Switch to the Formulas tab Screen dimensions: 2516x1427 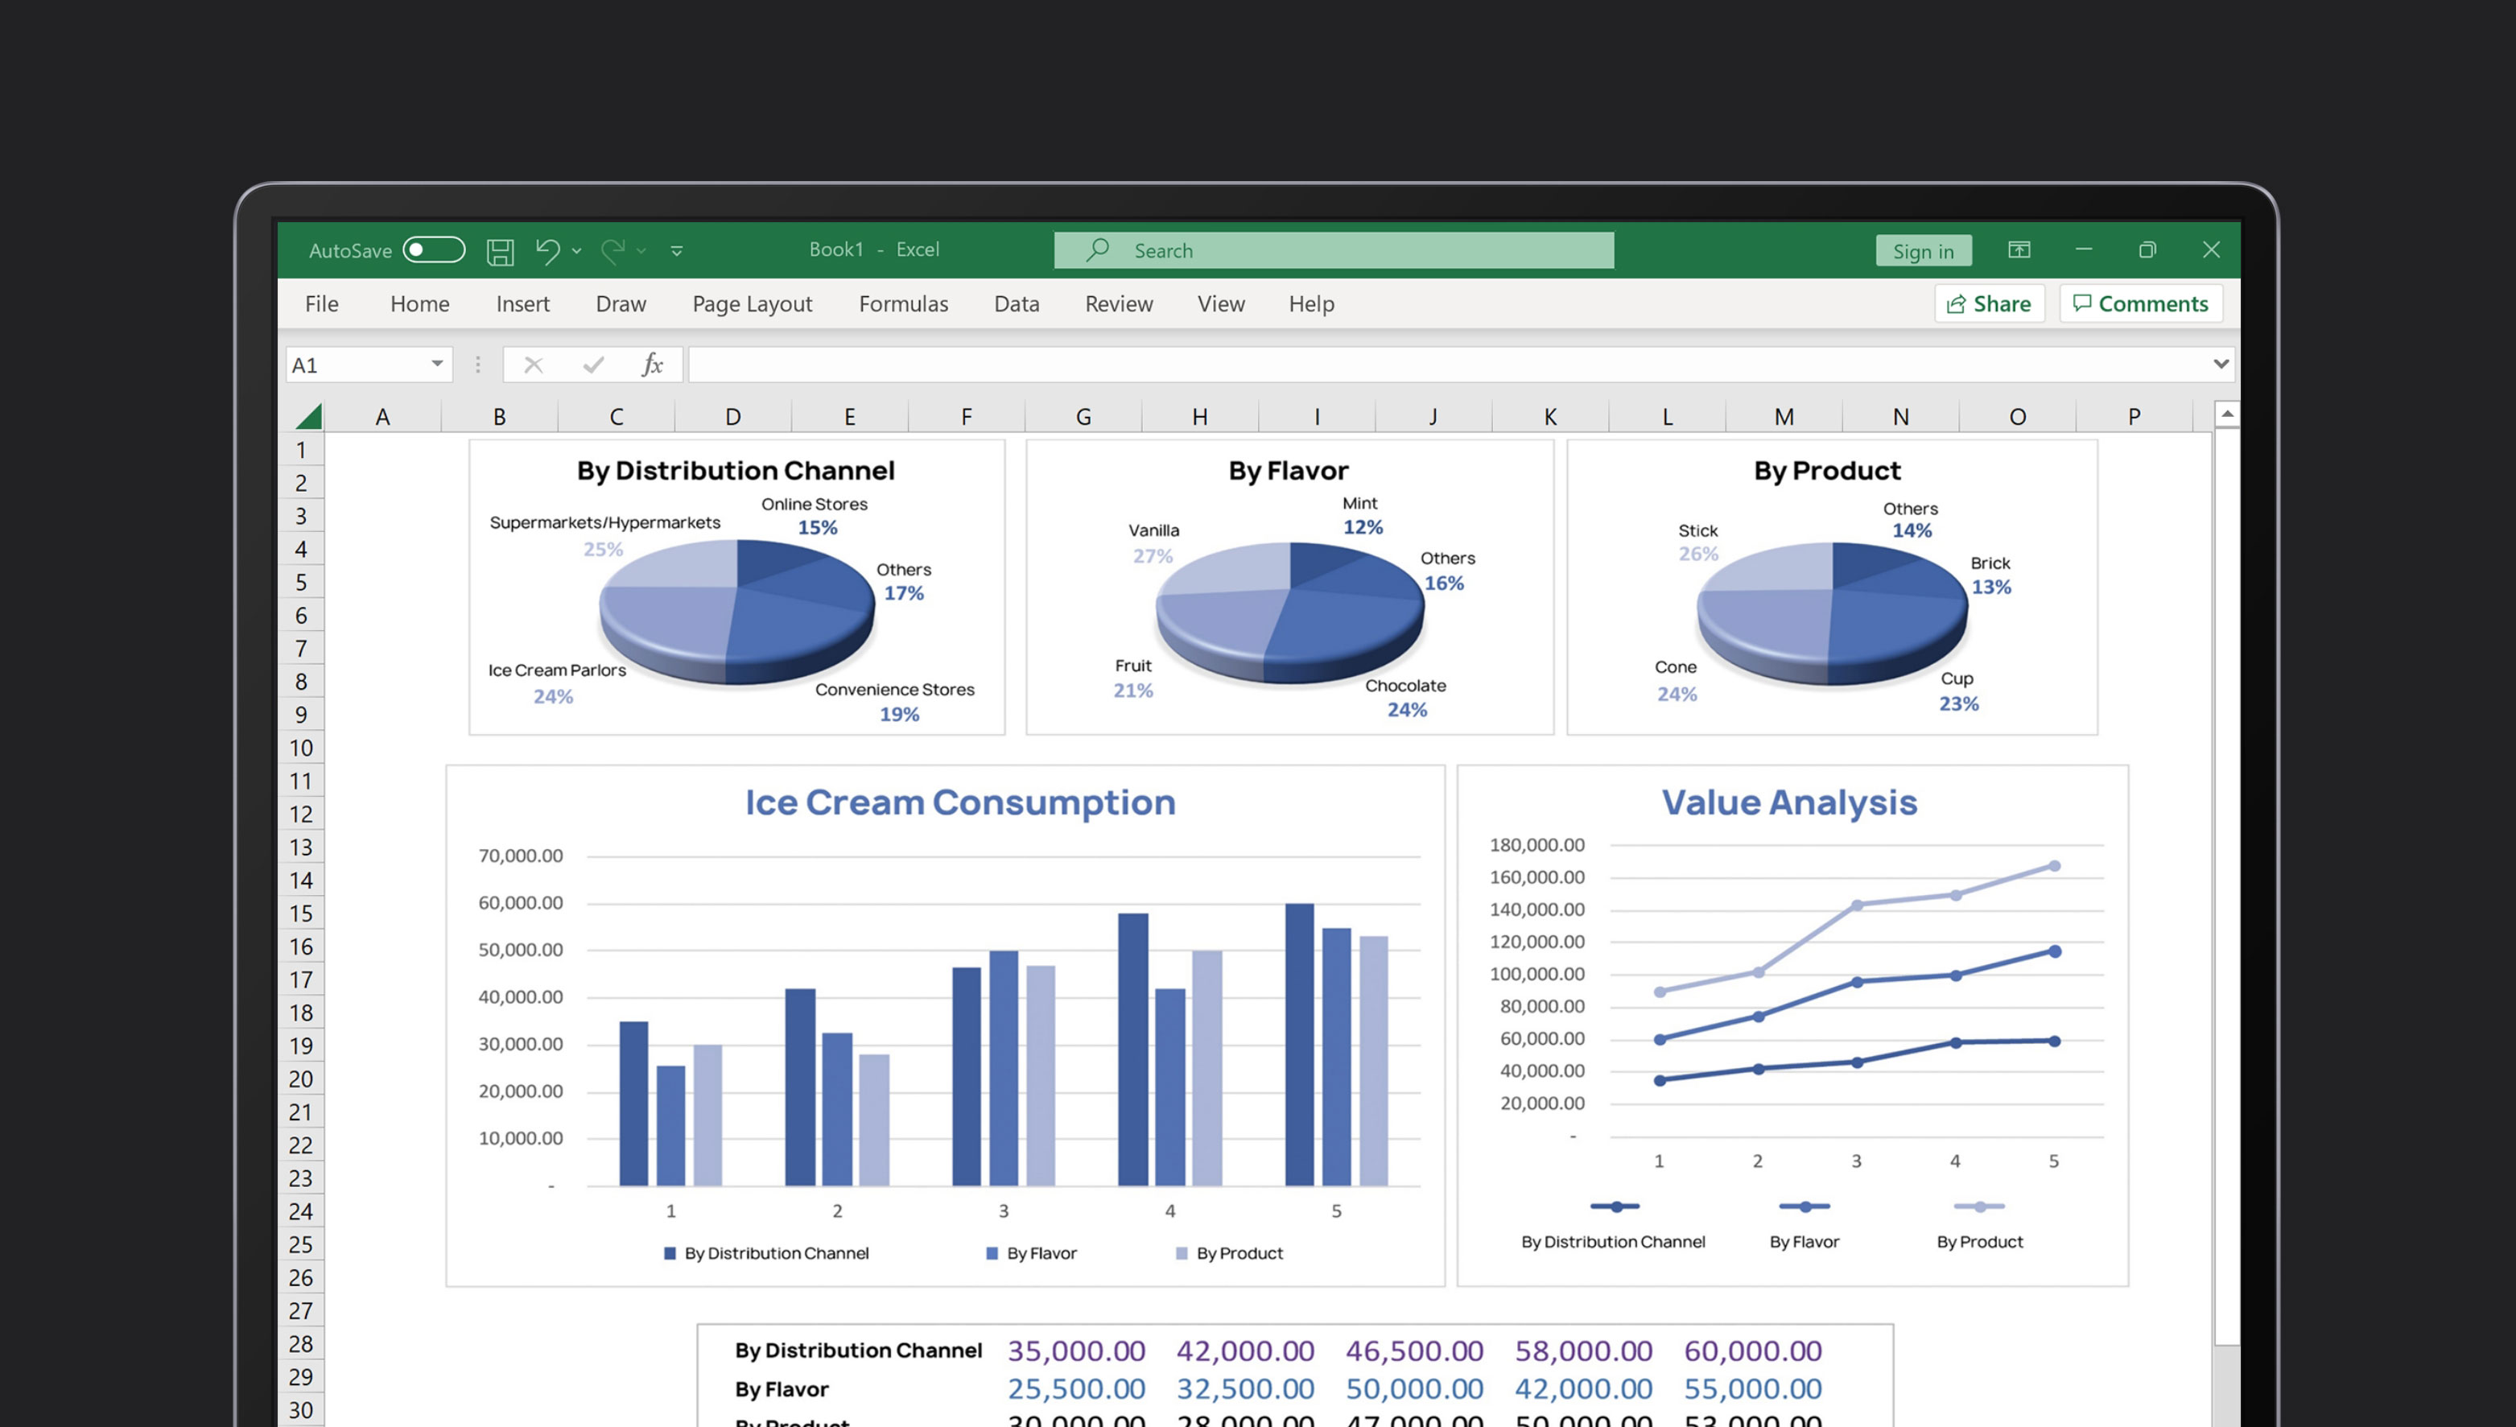[x=903, y=303]
